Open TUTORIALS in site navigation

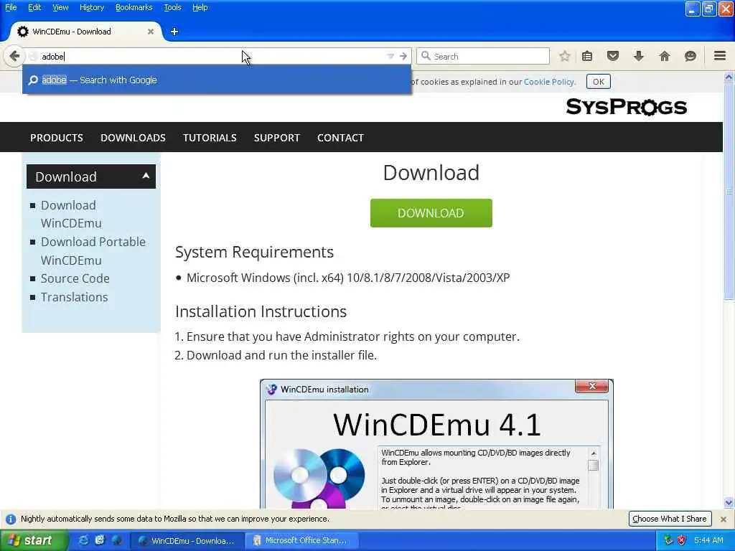click(x=210, y=138)
